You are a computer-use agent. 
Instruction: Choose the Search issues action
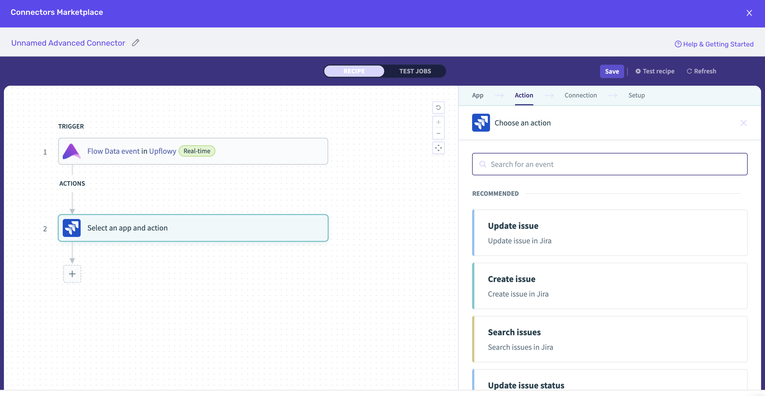click(609, 339)
